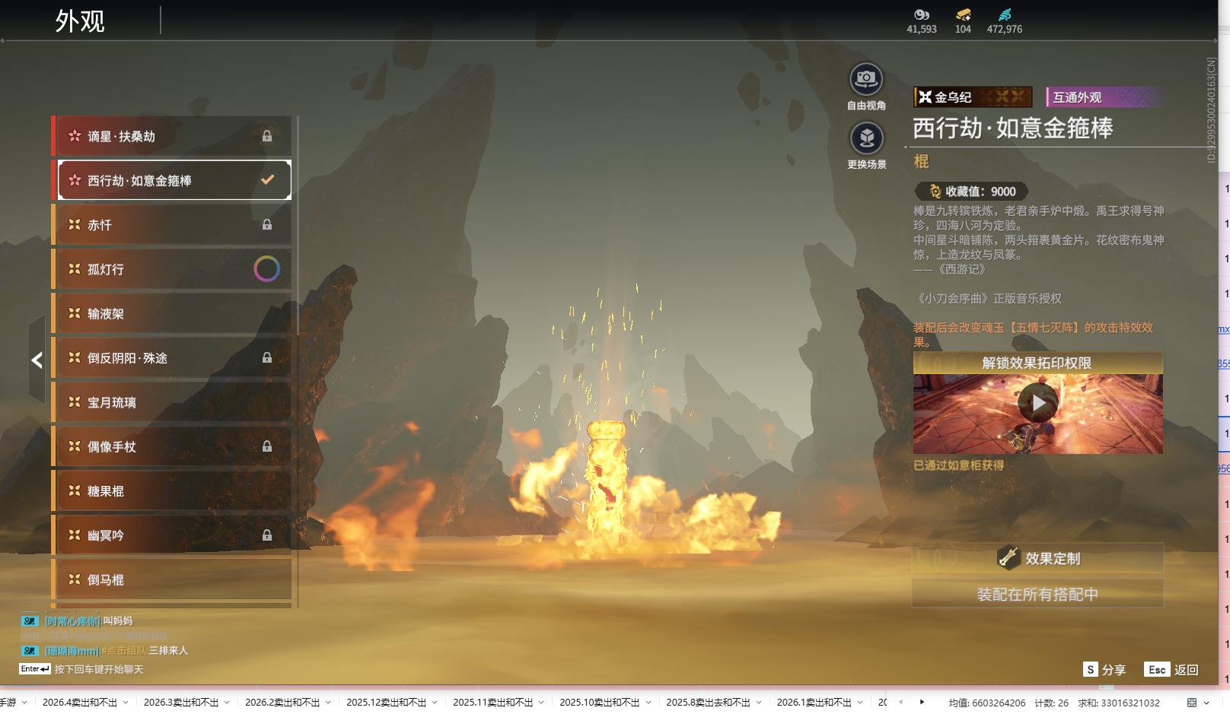
Task: Click the 装配在所有搭配中 button
Action: tap(1037, 594)
